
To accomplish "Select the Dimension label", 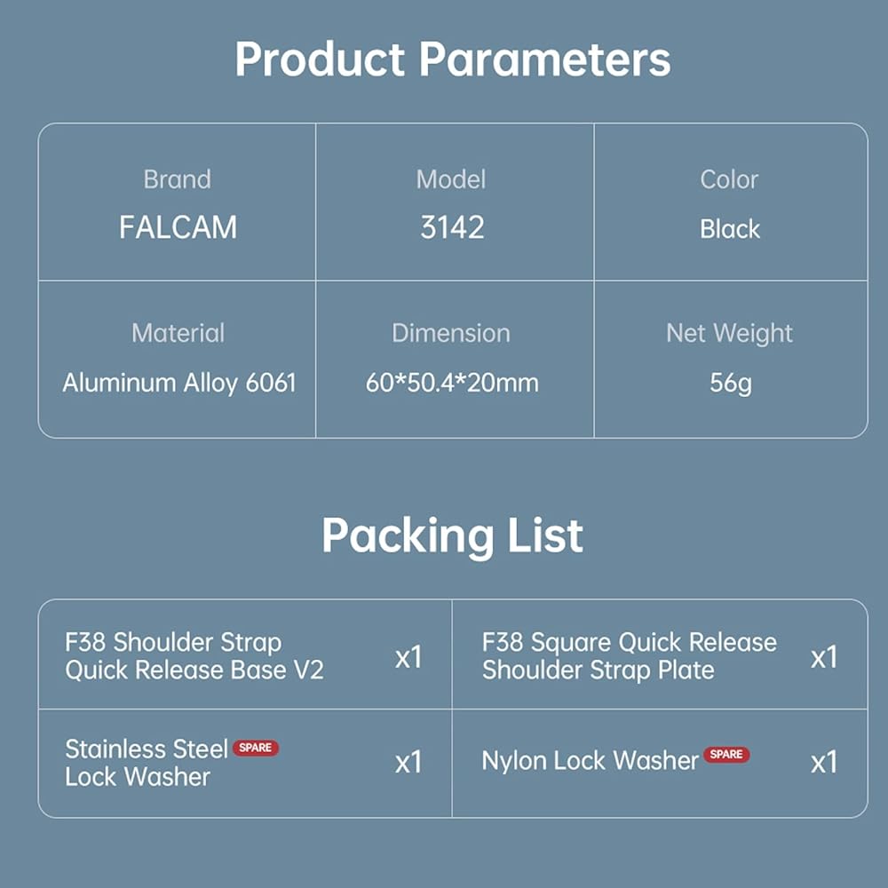I will tap(451, 333).
